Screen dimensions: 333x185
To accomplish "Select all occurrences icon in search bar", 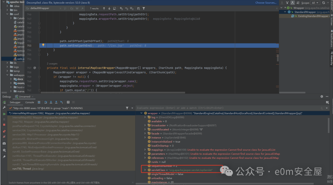I will click(132, 9).
